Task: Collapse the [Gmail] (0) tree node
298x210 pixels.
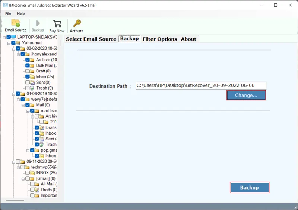Action: [x=23, y=178]
